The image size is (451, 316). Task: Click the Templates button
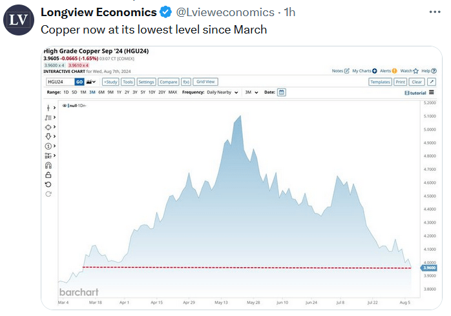pyautogui.click(x=380, y=82)
